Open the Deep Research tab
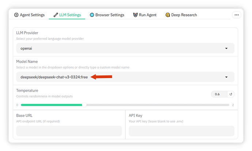This screenshot has width=252, height=151. point(181,15)
